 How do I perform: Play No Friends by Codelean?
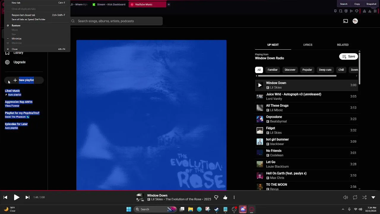point(306,153)
